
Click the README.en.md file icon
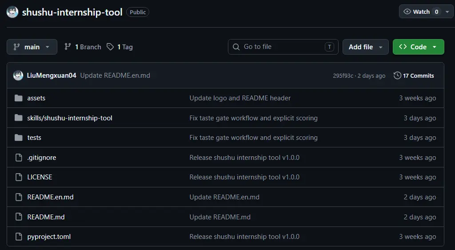19,197
